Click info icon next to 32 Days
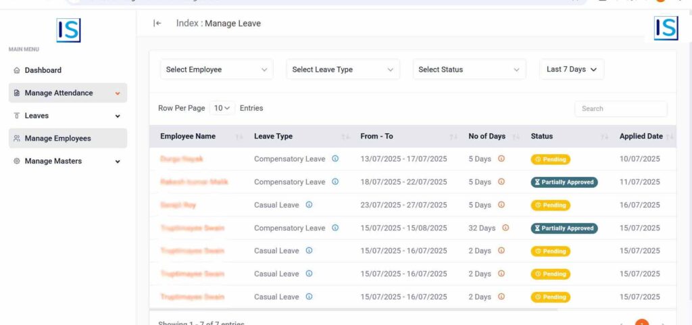This screenshot has height=325, width=692. click(x=505, y=228)
